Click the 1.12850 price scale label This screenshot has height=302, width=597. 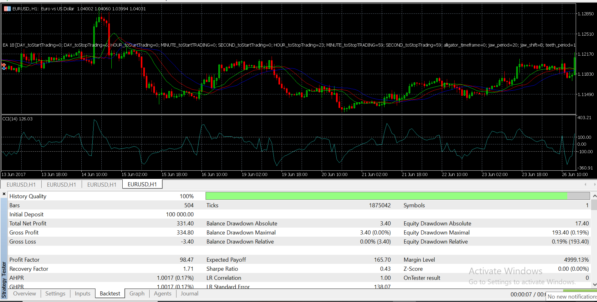[585, 14]
